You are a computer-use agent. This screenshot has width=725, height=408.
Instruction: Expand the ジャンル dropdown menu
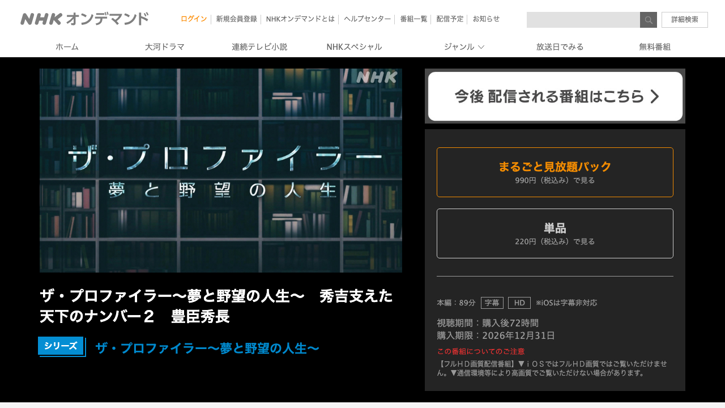point(464,46)
